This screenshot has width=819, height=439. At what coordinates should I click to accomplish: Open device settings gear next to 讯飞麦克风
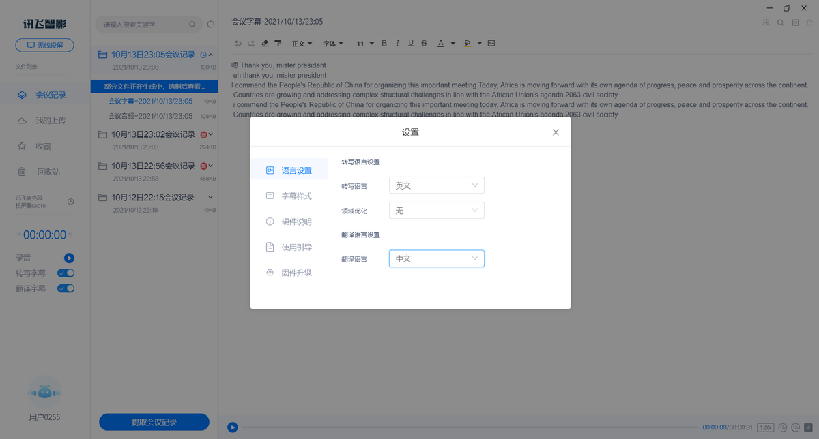click(71, 201)
